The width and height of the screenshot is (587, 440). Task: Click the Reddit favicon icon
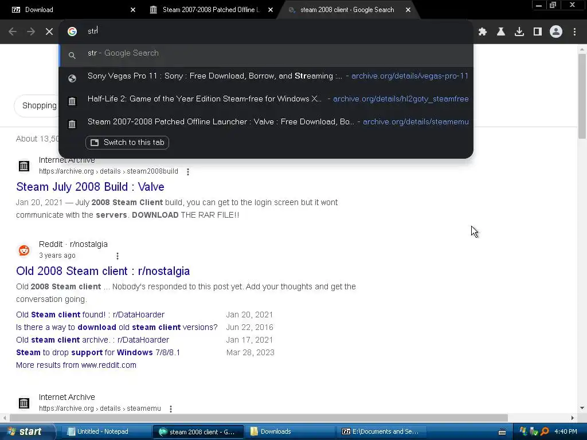tap(24, 250)
